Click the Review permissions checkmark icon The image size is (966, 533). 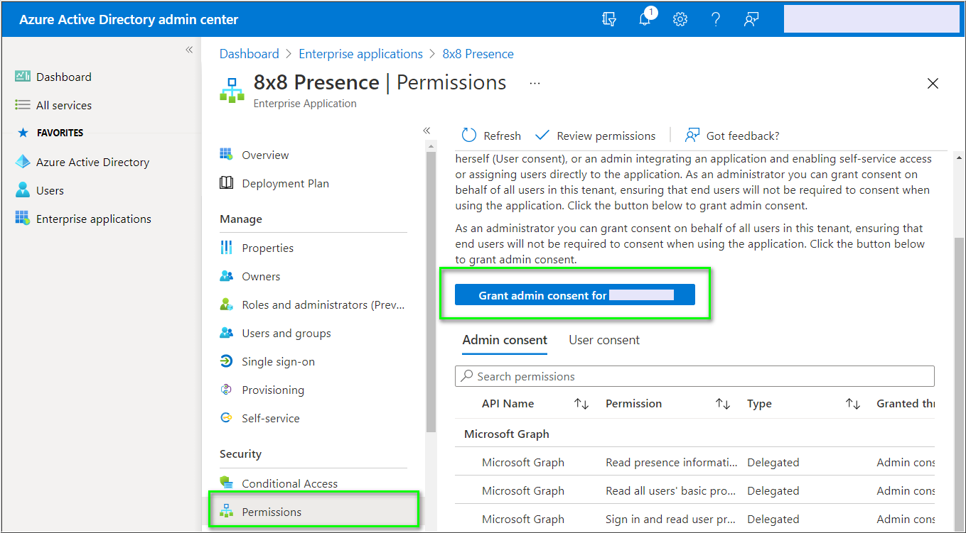(542, 136)
